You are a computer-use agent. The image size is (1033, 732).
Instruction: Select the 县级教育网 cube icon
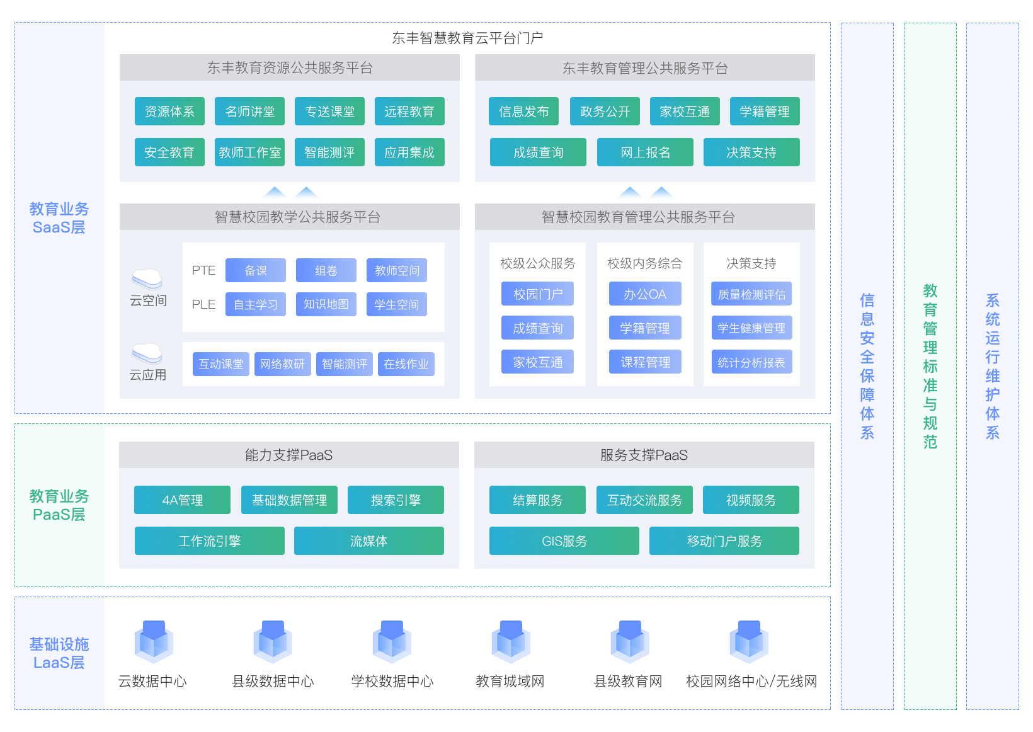point(630,642)
